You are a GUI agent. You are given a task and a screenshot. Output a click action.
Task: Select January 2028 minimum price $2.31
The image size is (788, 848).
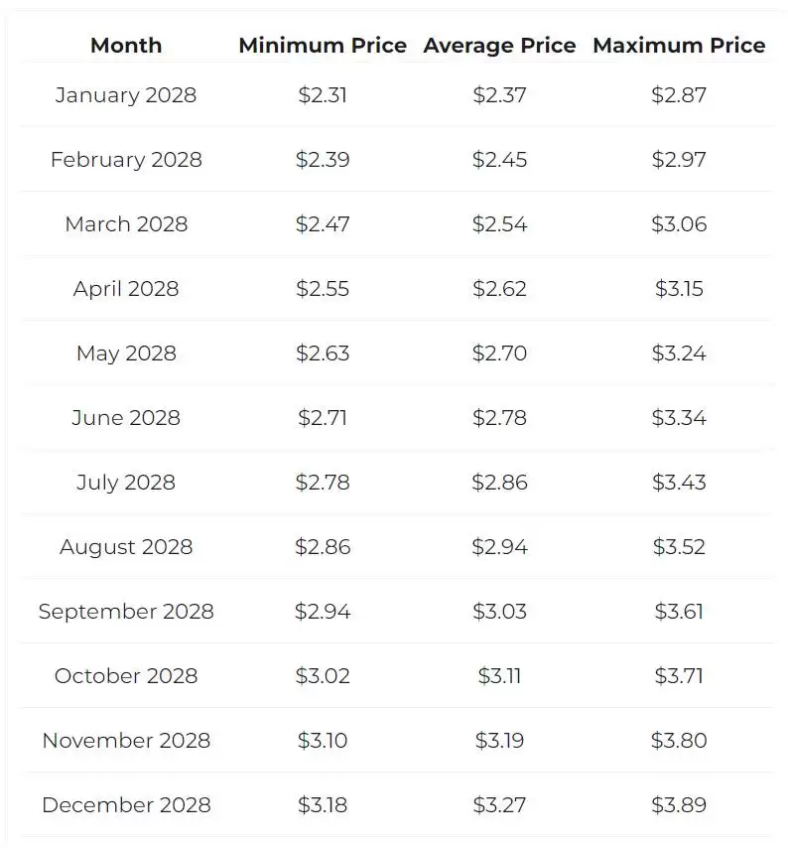click(323, 95)
